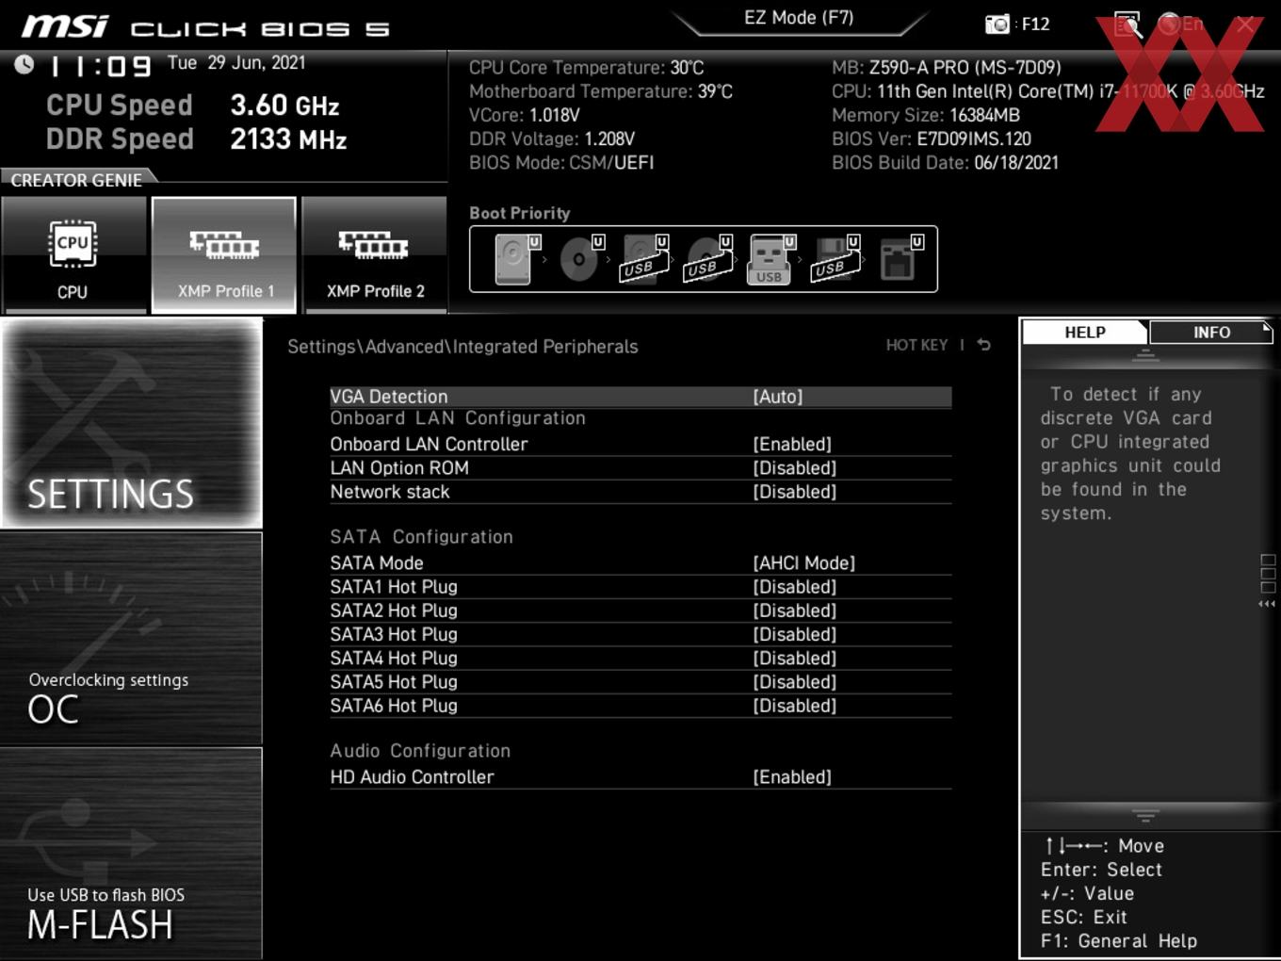Click the Settings\Advanced\Integrated Peripherals breadcrumb
The image size is (1281, 961).
click(462, 347)
